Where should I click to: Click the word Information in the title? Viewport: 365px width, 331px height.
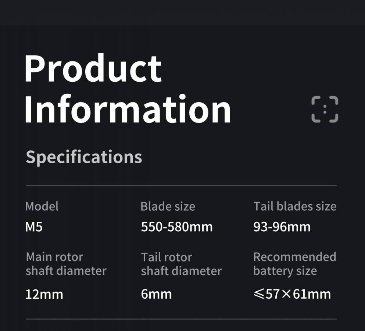[128, 108]
